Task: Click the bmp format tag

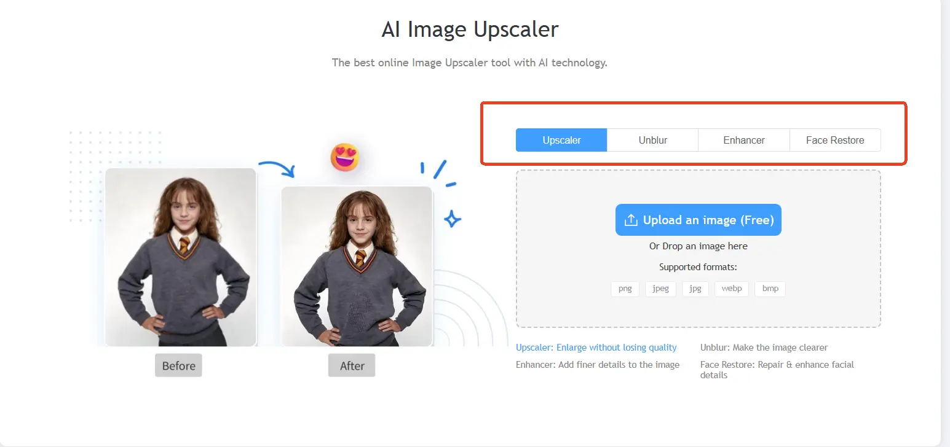Action: point(770,289)
